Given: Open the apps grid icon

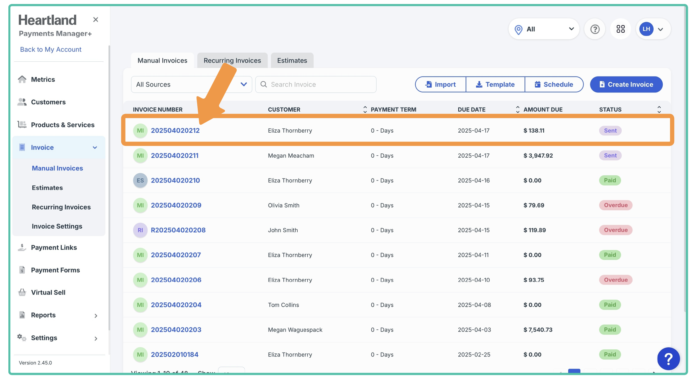Looking at the screenshot, I should pos(620,29).
